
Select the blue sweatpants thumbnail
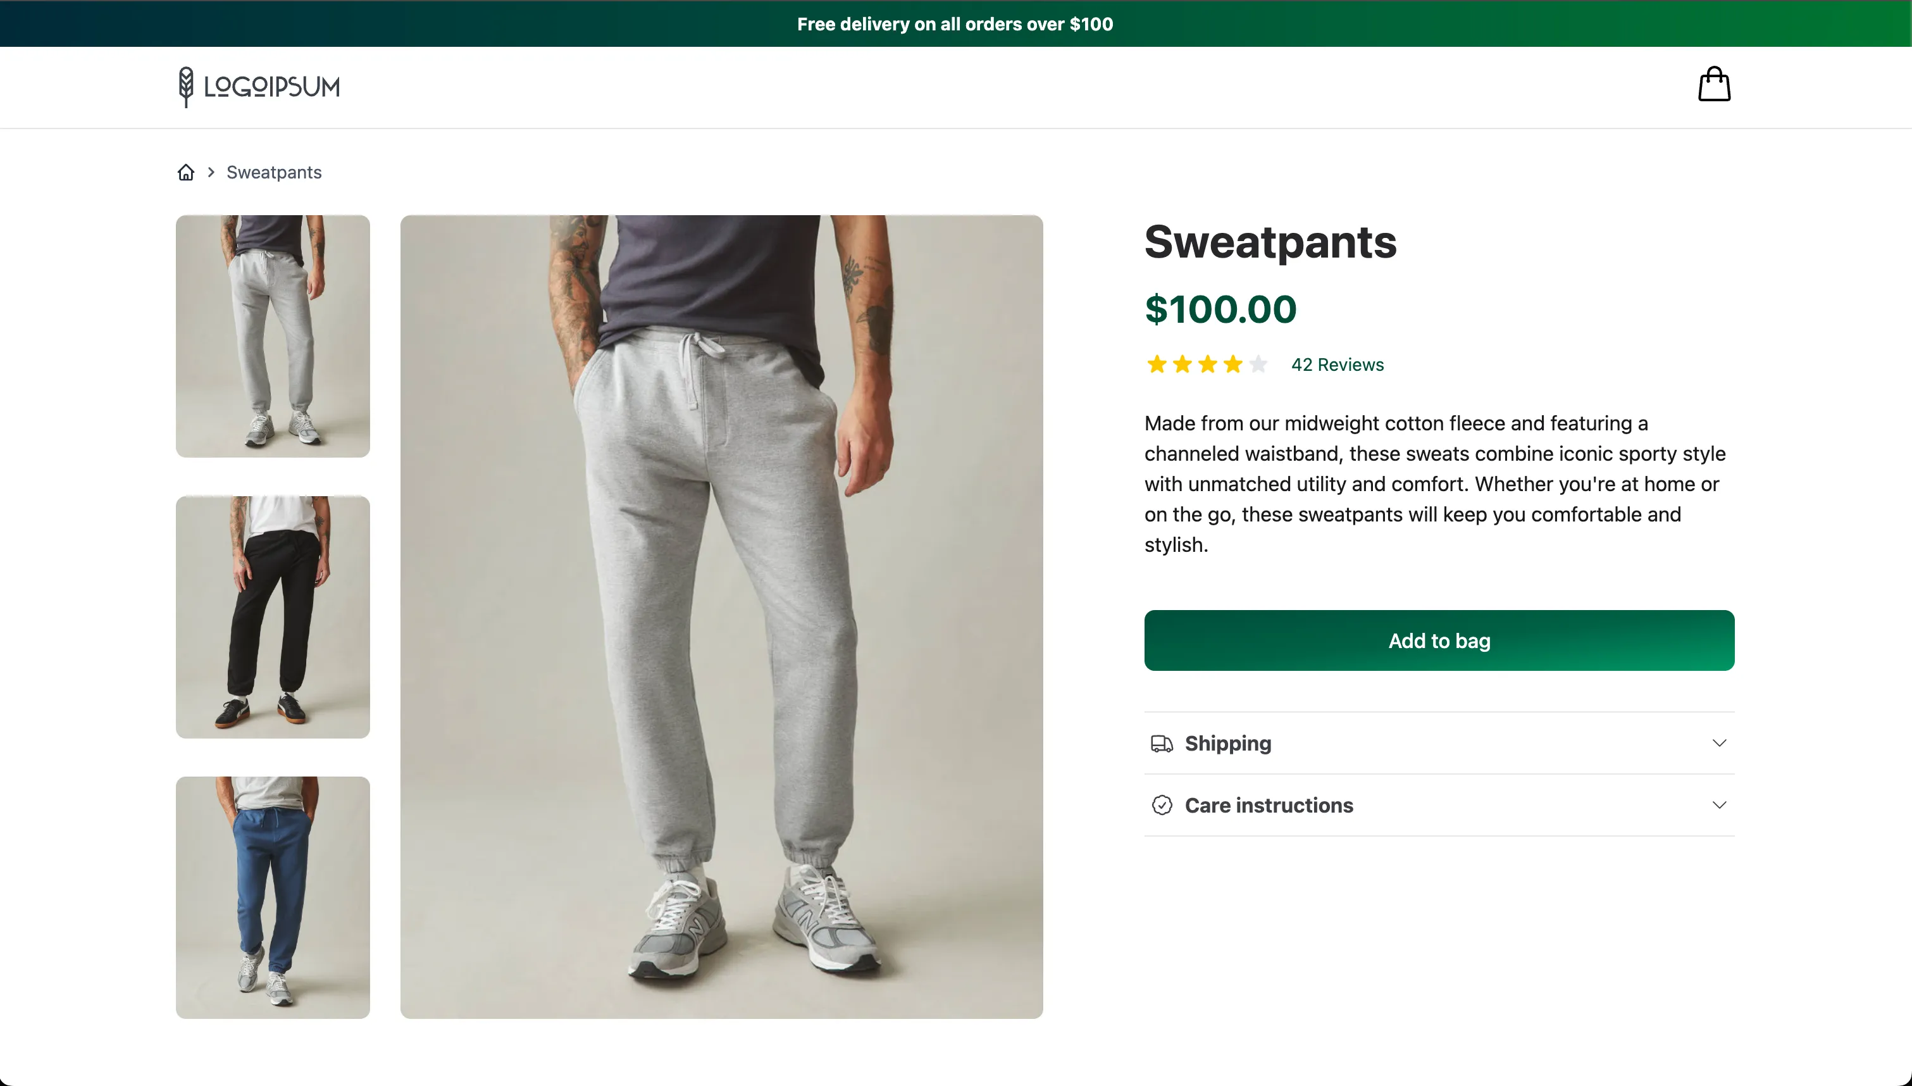click(x=273, y=897)
